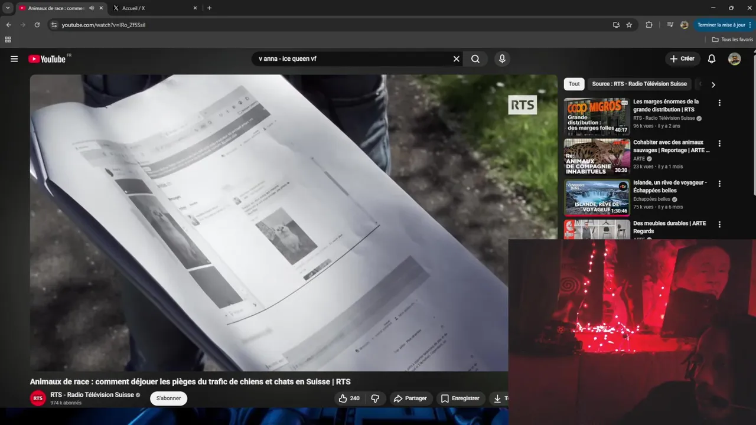Open Coop Migros marges folles thumbnail
Screen dimensions: 756x425
[x=597, y=116]
